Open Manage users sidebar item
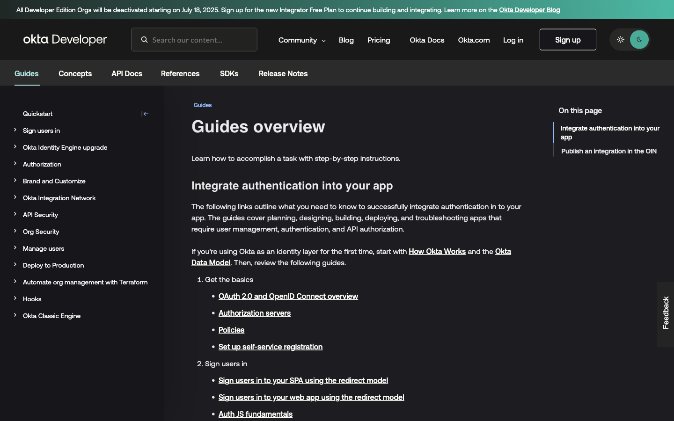The height and width of the screenshot is (421, 674). click(x=44, y=248)
